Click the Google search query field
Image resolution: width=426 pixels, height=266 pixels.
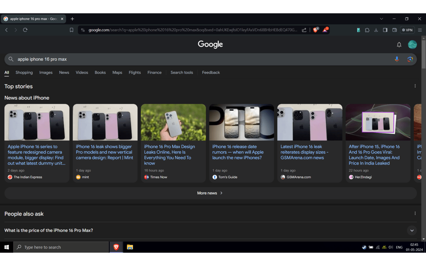[x=203, y=59]
